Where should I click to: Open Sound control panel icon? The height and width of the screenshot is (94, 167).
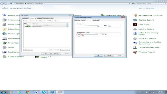5,48
